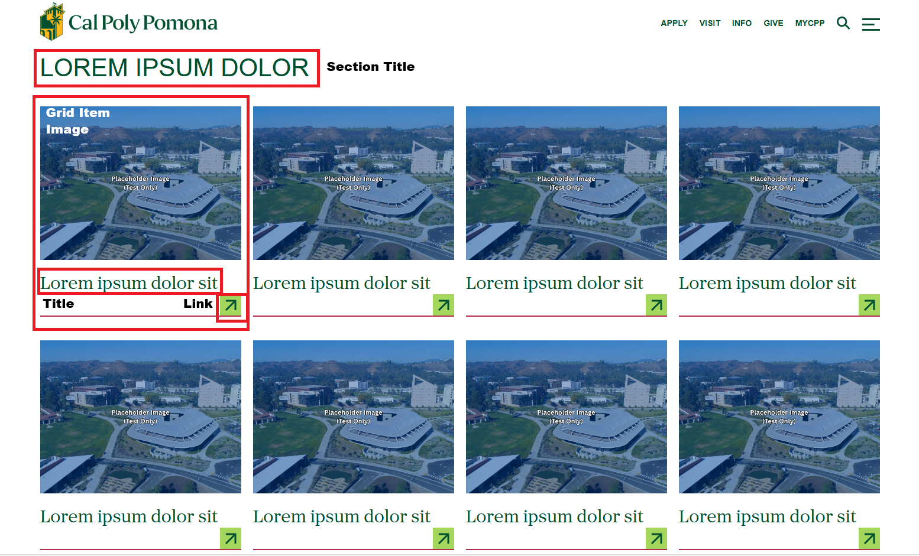Click the Cal Poly Pomona logo
The image size is (919, 556).
click(x=128, y=22)
